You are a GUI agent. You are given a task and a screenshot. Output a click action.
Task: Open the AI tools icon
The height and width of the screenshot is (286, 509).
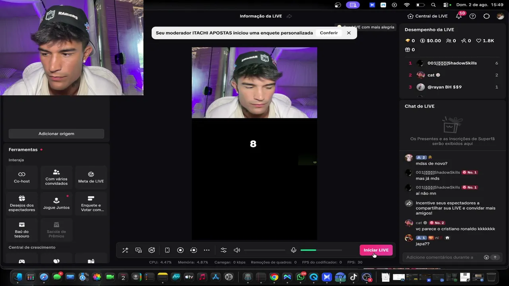(152, 250)
